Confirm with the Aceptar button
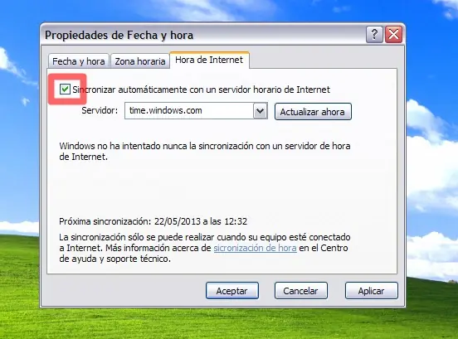 [232, 291]
